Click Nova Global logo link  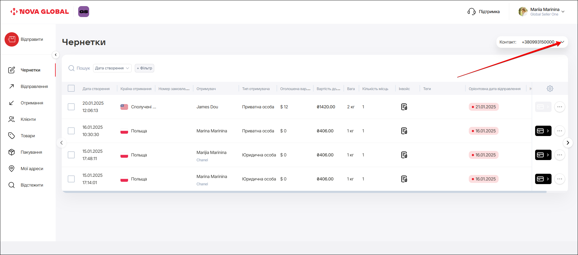pos(40,12)
